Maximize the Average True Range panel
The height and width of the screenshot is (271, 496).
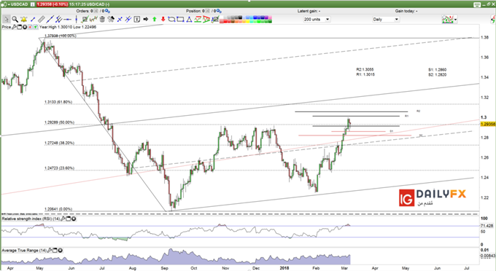point(55,251)
